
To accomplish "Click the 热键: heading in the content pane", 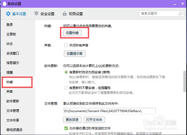I will pos(48,26).
